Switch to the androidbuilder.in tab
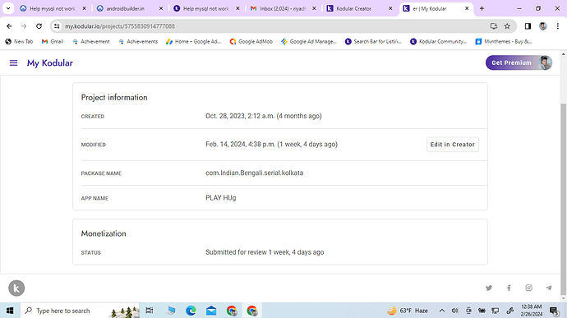Image resolution: width=567 pixels, height=318 pixels. tap(125, 8)
